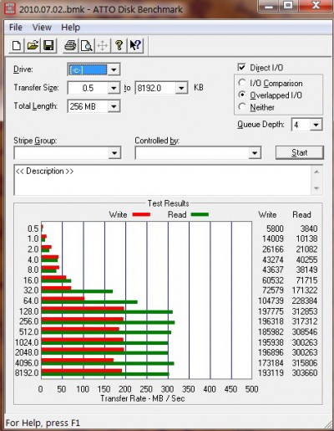This screenshot has height=431, width=334.
Task: Click the green read bar for 256.0
Action: tap(108, 322)
